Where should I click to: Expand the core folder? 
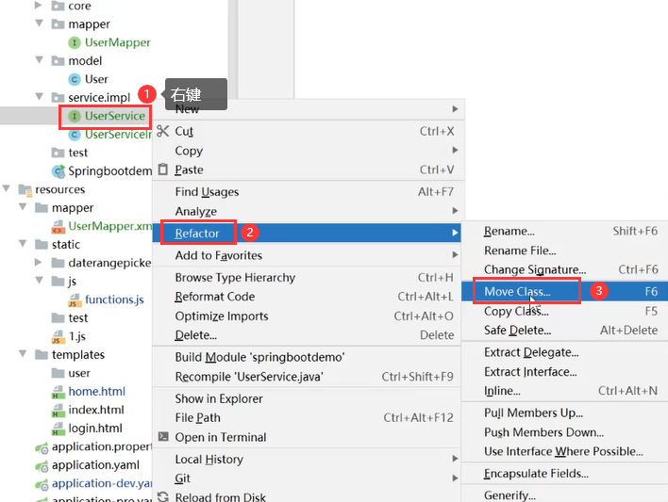point(39,5)
